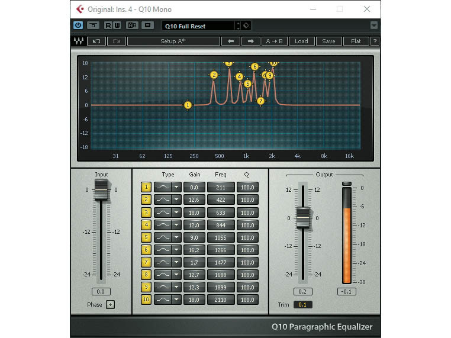Open the preset management diamond icon
The height and width of the screenshot is (338, 451).
tap(246, 25)
